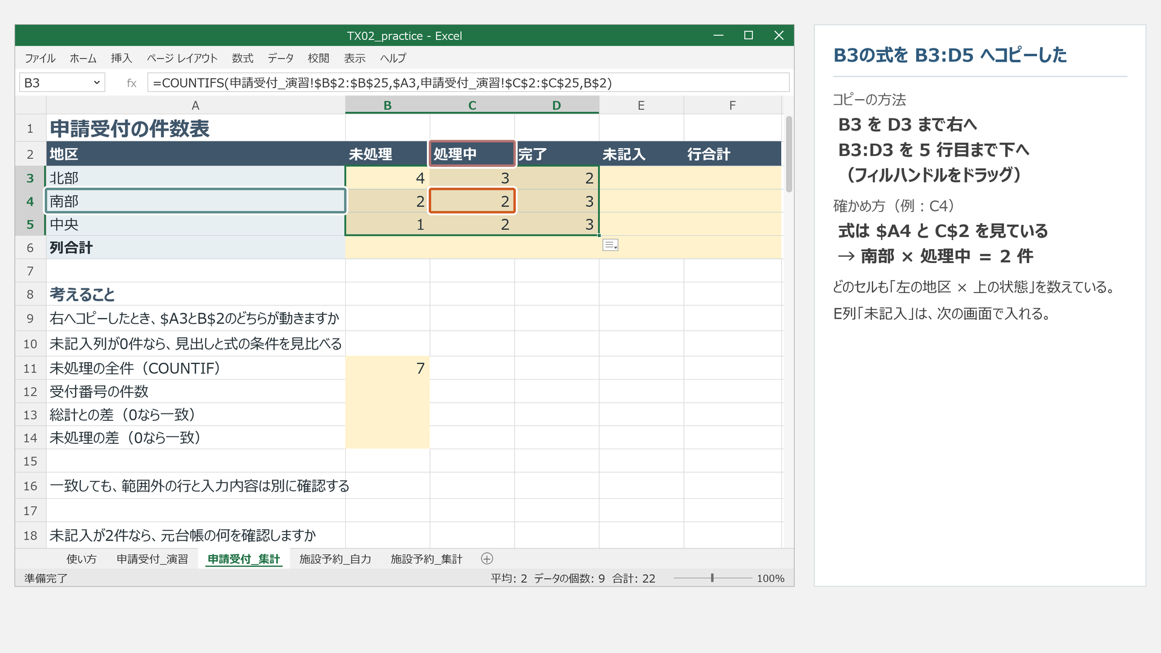Select column E header
The height and width of the screenshot is (653, 1161).
point(641,105)
